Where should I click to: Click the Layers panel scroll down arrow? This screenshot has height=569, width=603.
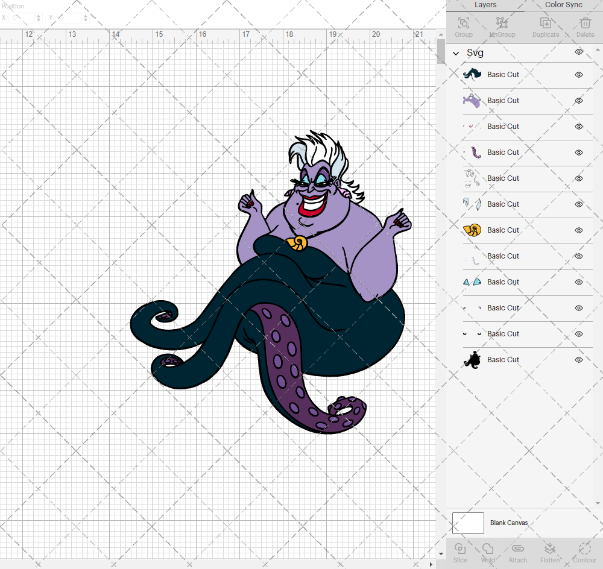tap(597, 503)
